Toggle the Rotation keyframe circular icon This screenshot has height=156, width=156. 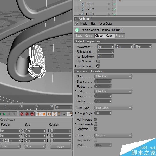pyautogui.click(x=49, y=114)
